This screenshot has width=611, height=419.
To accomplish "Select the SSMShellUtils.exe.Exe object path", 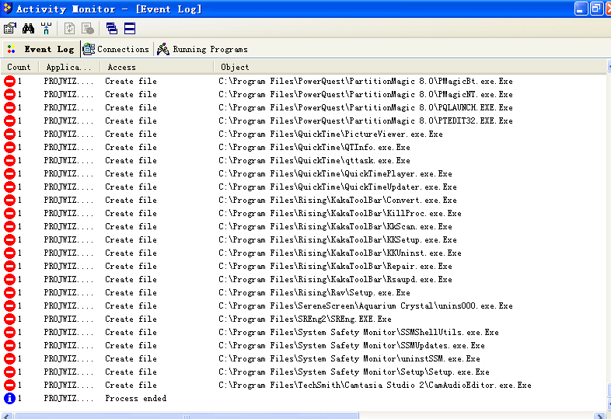I will click(358, 333).
